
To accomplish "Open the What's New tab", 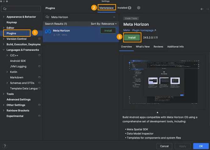I will click(143, 47).
